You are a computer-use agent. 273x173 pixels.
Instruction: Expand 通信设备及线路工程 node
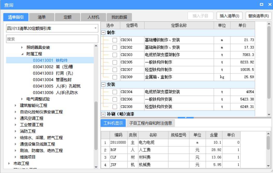[x=16, y=144]
